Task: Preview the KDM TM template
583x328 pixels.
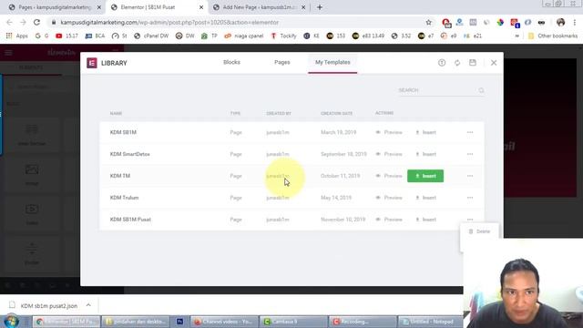Action: click(389, 176)
